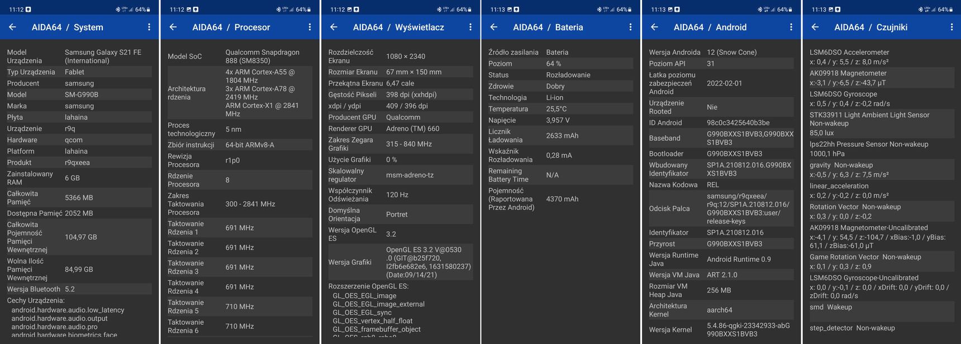This screenshot has height=344, width=961.
Task: Select 'Urządzenie Rooted' Nie row
Action: tap(721, 107)
